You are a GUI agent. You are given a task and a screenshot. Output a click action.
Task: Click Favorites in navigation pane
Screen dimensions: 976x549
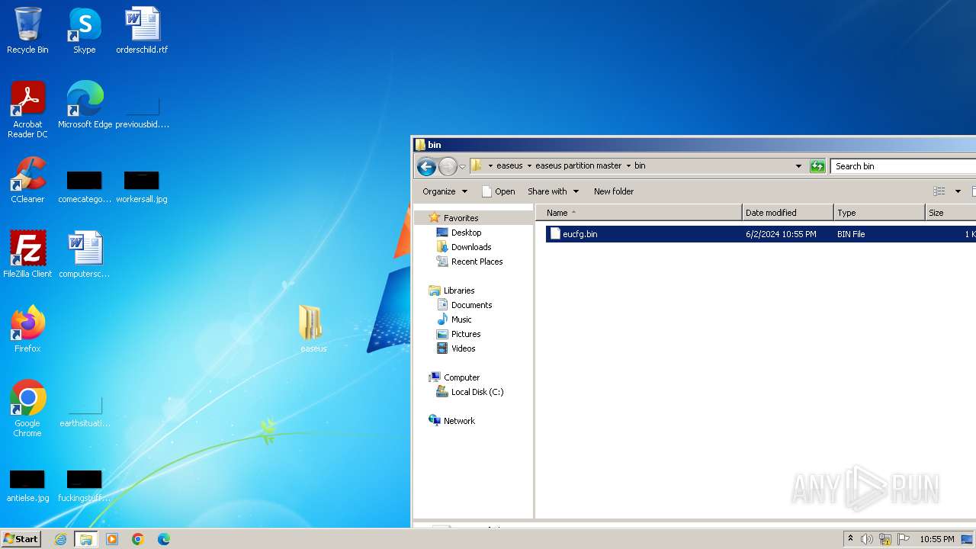point(461,218)
